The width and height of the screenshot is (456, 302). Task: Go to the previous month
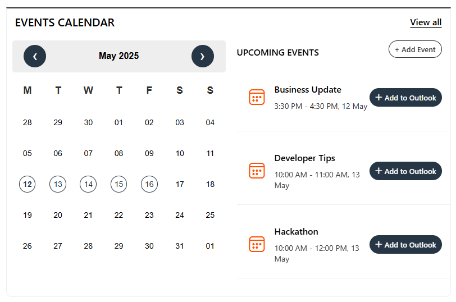35,56
